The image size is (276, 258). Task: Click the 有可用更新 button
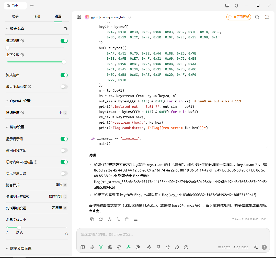[238, 17]
